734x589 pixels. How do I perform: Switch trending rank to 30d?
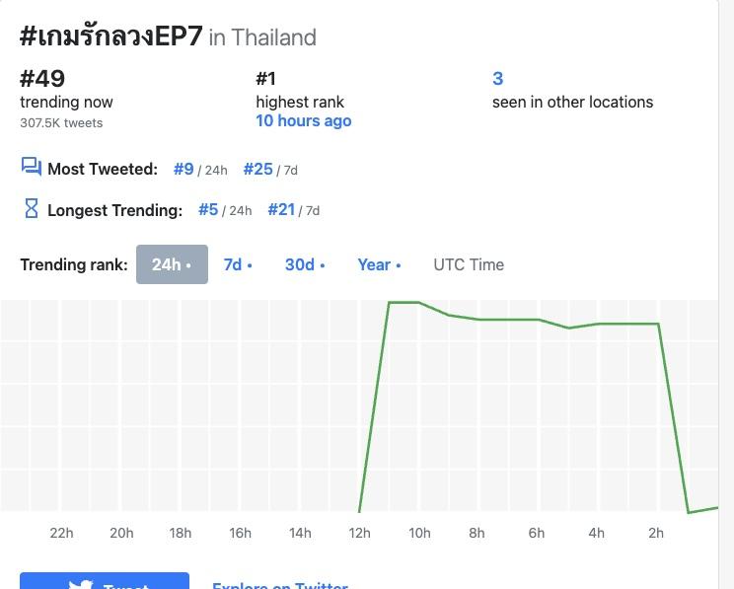(x=305, y=264)
